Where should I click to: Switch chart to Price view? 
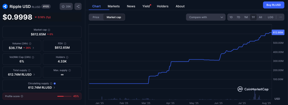tap(96, 17)
